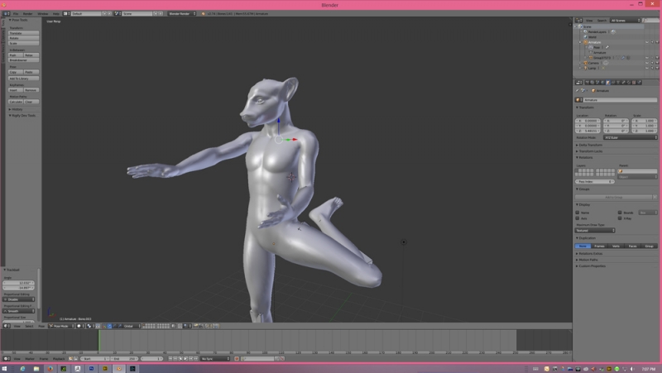Click the Lamp object icon in outliner
Viewport: 662px width, 373px height.
pos(583,68)
